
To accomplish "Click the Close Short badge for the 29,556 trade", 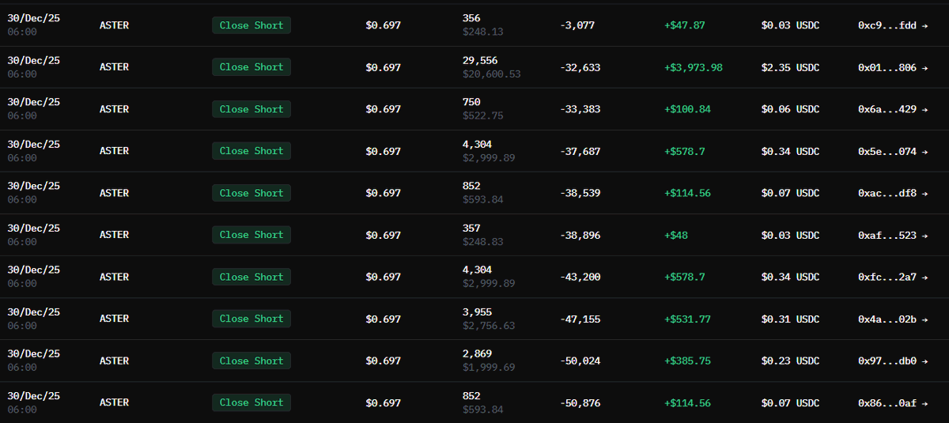I will 251,67.
